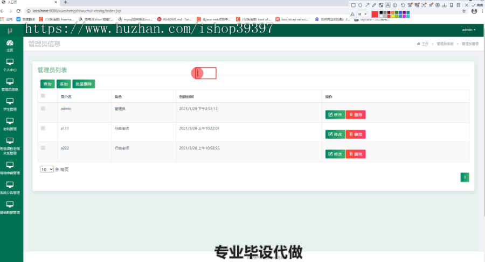Open 学生管理 in the sidebar

10,105
